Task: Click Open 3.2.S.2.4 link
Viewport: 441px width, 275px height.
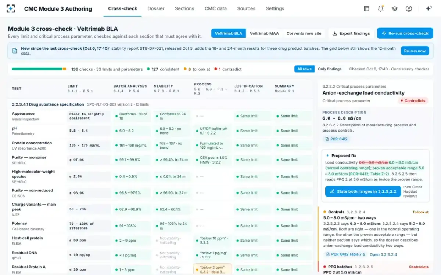Action: (x=383, y=254)
